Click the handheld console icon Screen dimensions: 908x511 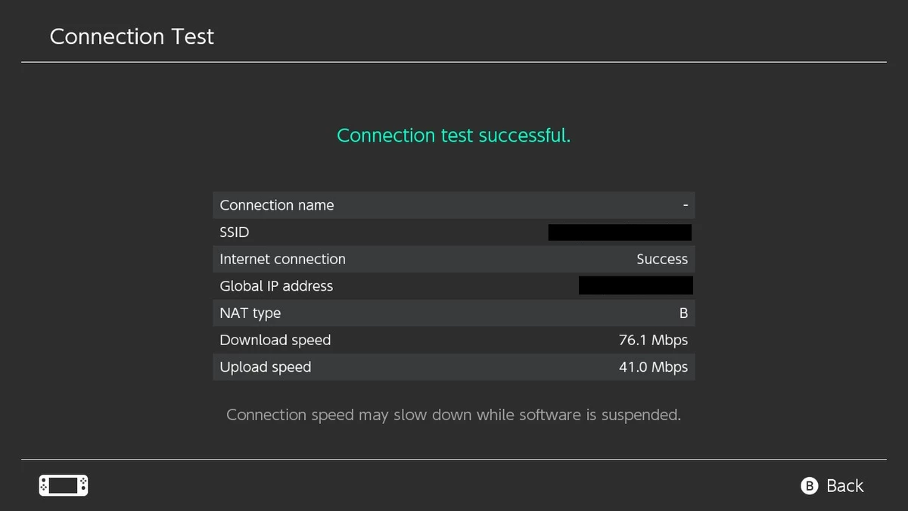tap(64, 485)
